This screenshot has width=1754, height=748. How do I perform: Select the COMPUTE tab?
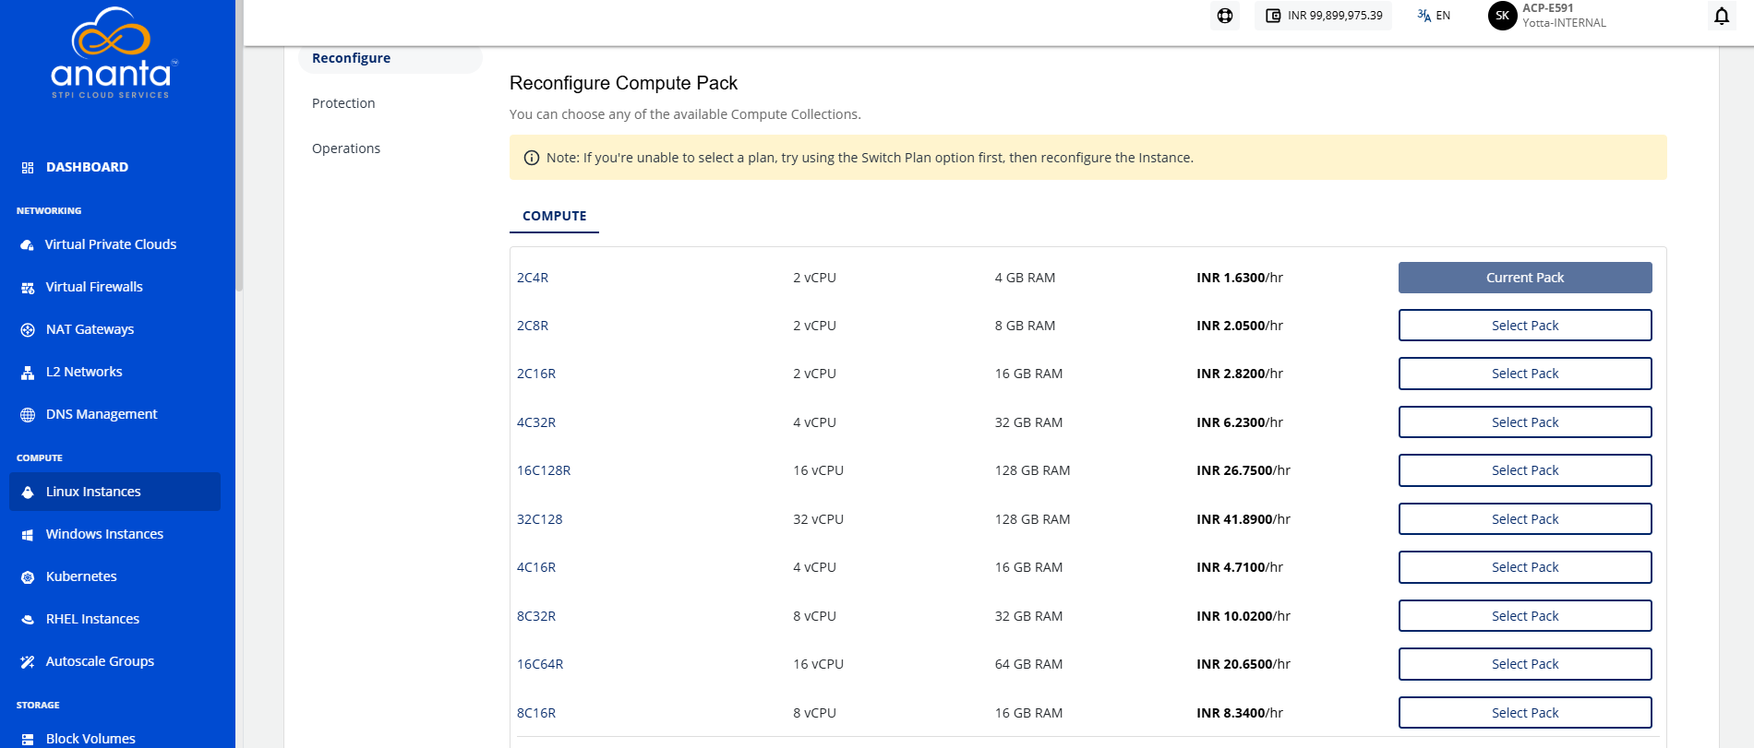554,216
